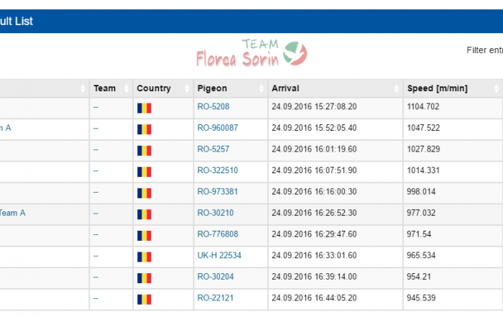
Task: Click the flag in UK-H 22534 row
Action: (144, 257)
